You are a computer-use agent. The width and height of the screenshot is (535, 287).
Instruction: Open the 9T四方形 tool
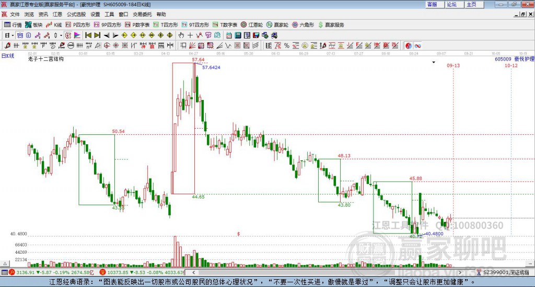(x=195, y=25)
